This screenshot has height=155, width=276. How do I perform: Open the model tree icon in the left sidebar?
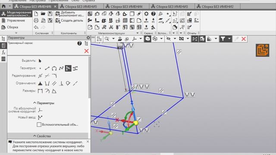tap(3, 39)
